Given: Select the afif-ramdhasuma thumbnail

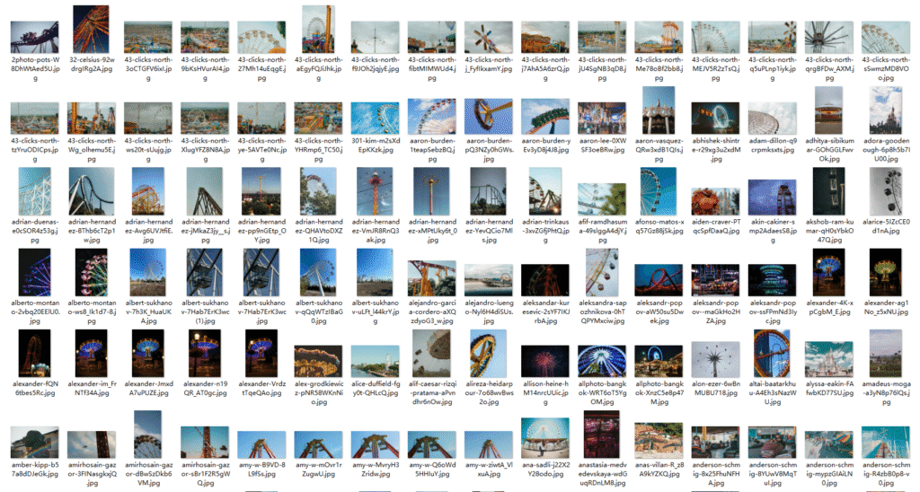Looking at the screenshot, I should 602,199.
